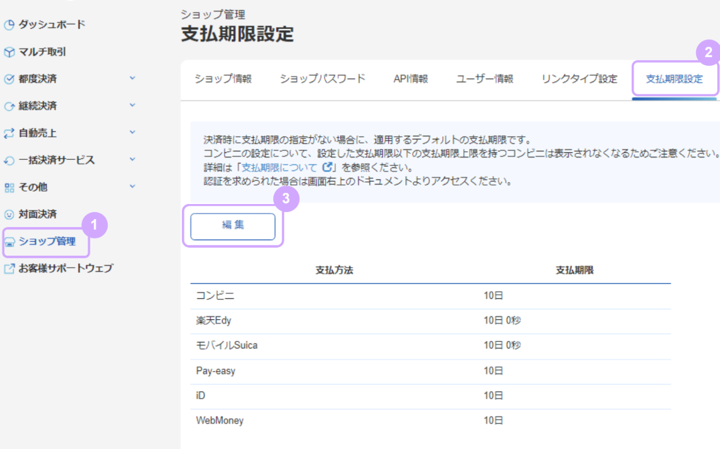Click the 一括決済サービス icon
The height and width of the screenshot is (449, 720).
coord(9,159)
